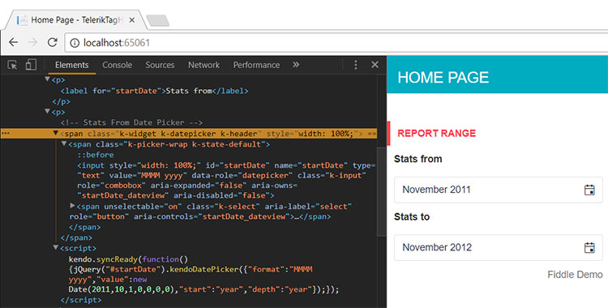
Task: Click the 'Stats to' label on page
Action: pos(412,216)
